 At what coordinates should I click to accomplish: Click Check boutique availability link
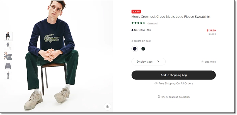[176, 97]
